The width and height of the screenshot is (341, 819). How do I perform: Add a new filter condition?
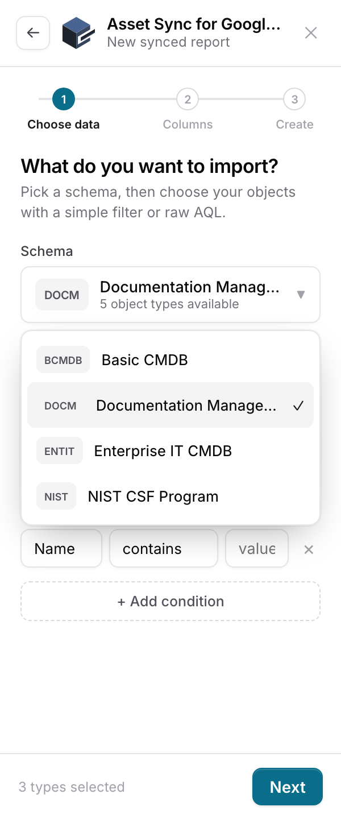pos(170,601)
